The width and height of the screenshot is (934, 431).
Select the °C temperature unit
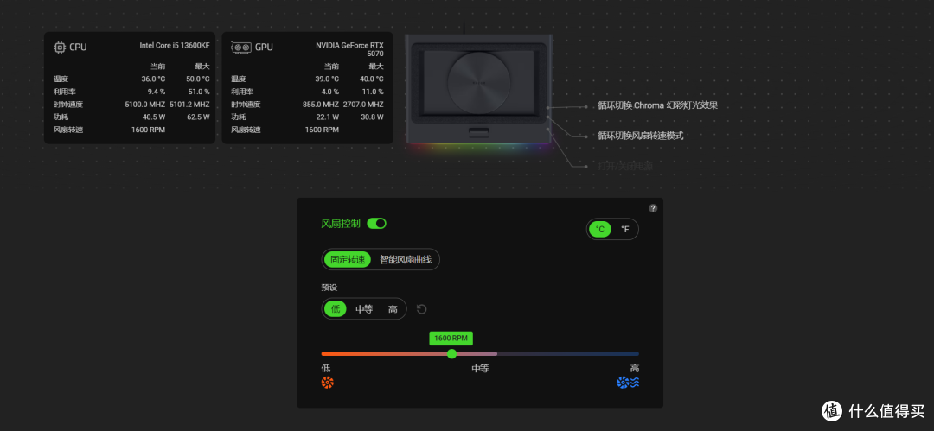click(x=600, y=229)
